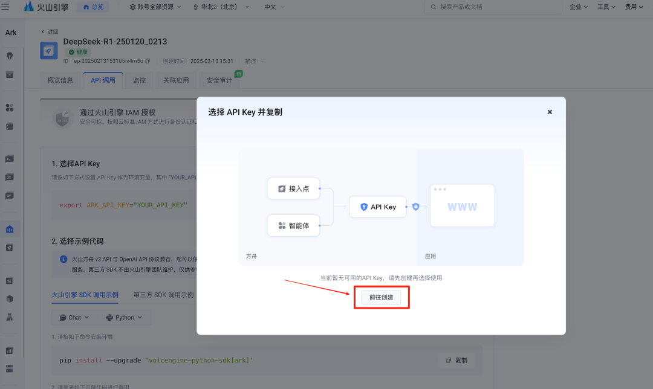Image resolution: width=653 pixels, height=389 pixels.
Task: Click the 前往创建 button
Action: tap(381, 297)
